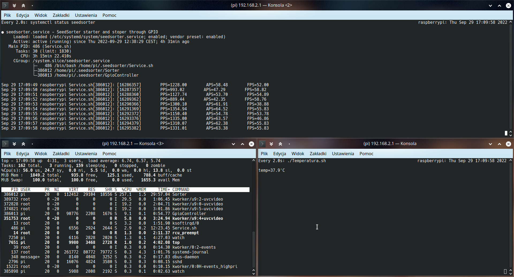Open Zakładki menu in Konsola <3>

61,154
